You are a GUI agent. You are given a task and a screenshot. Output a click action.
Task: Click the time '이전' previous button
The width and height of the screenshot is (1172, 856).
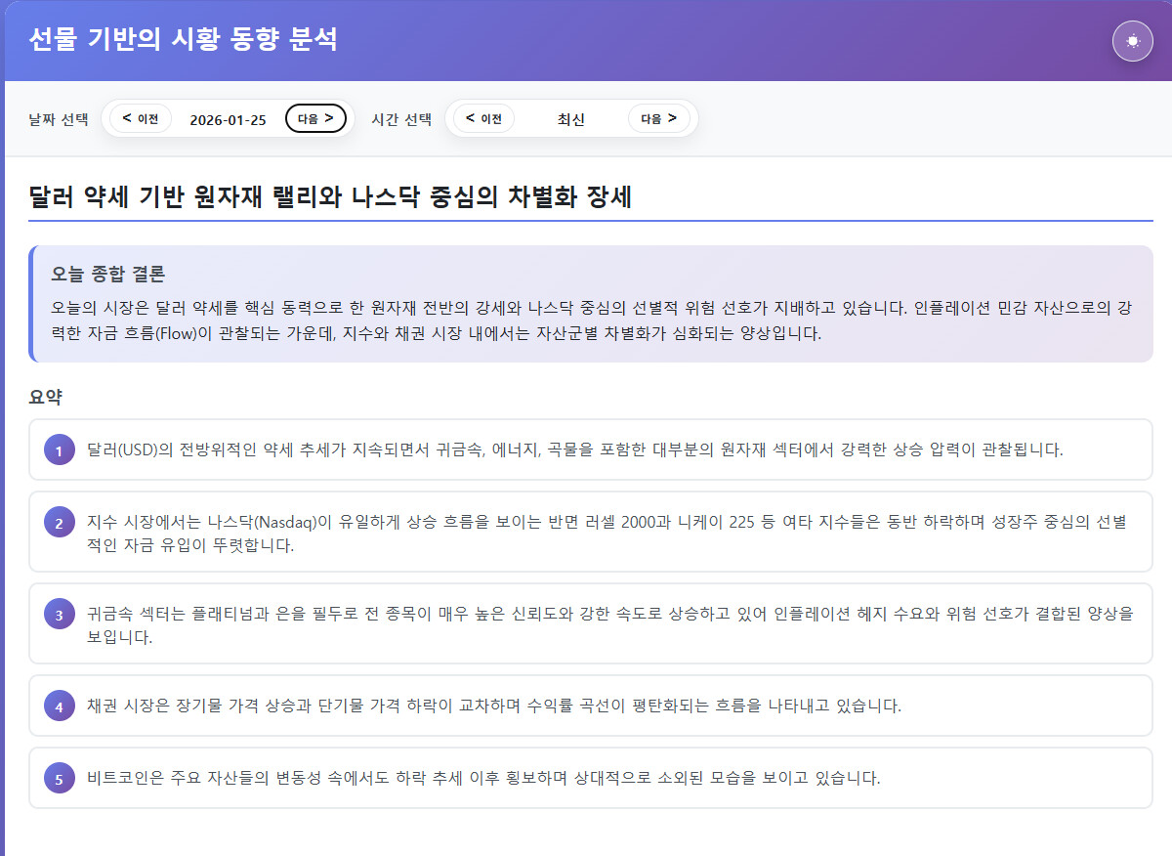click(483, 119)
